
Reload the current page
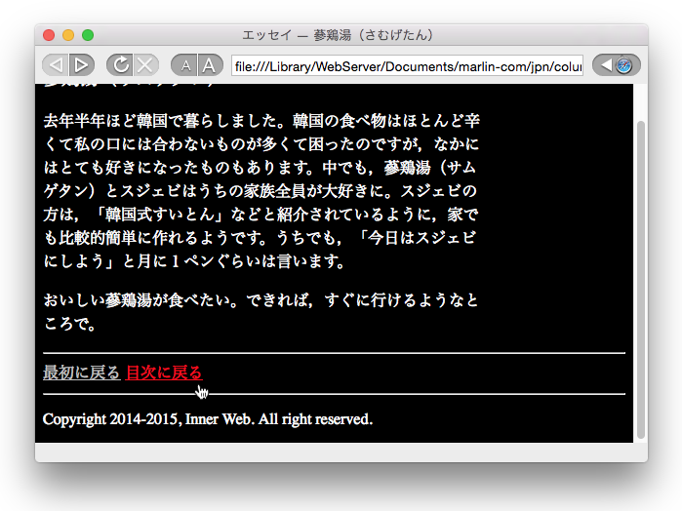120,65
